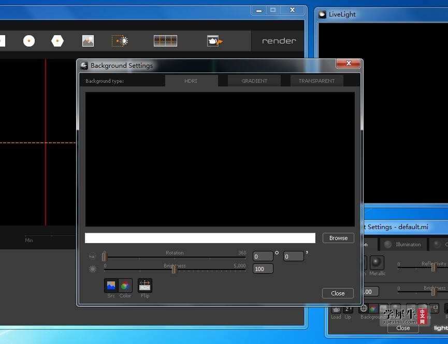The image size is (448, 344).
Task: Click the HDRI file path field
Action: 200,238
